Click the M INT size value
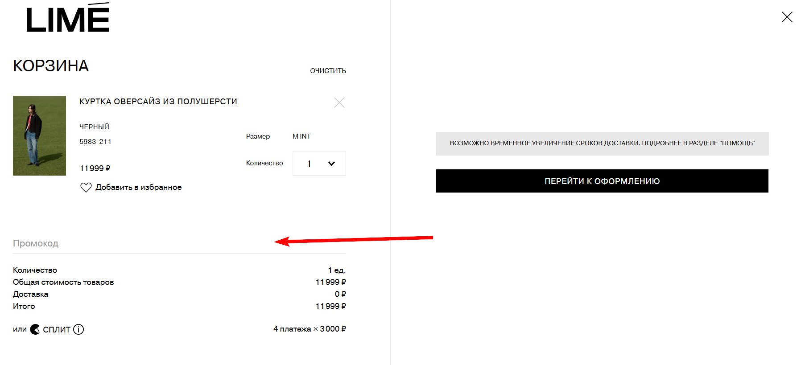 (301, 136)
